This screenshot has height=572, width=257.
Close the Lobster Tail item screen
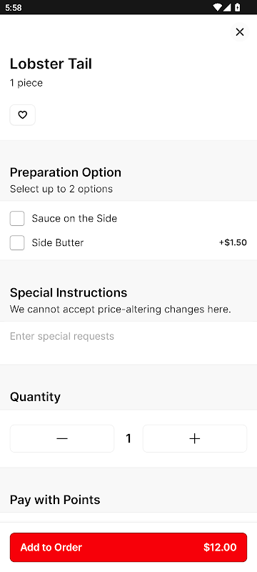point(240,32)
